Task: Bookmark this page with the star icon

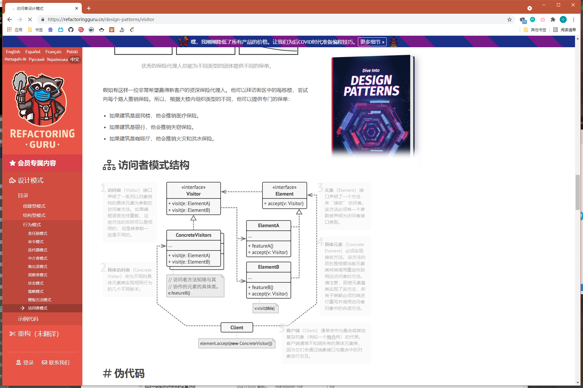Action: click(x=510, y=19)
